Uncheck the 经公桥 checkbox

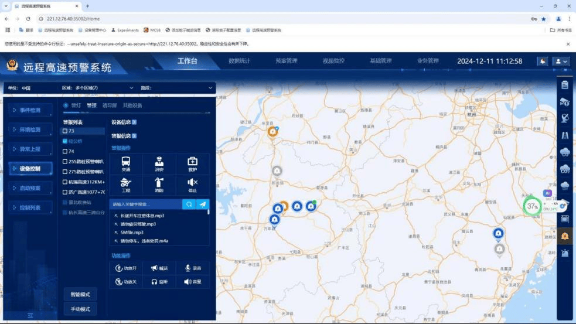pos(65,141)
